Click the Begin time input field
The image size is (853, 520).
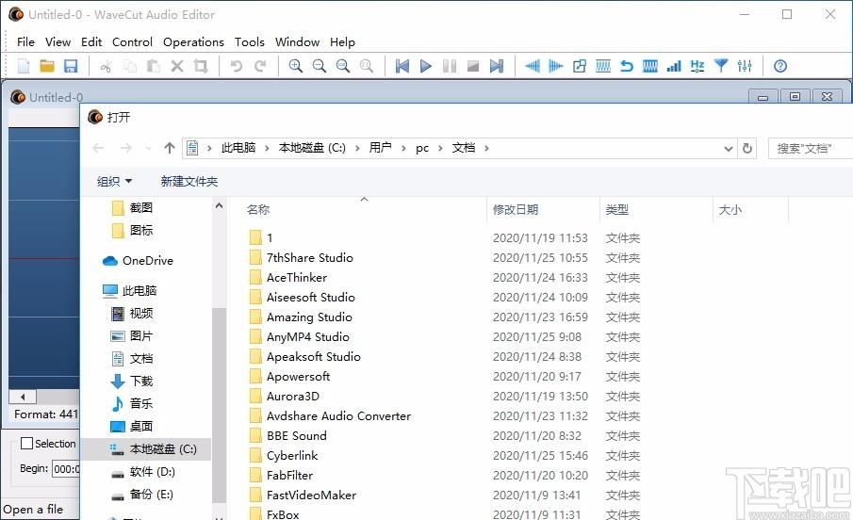click(66, 468)
